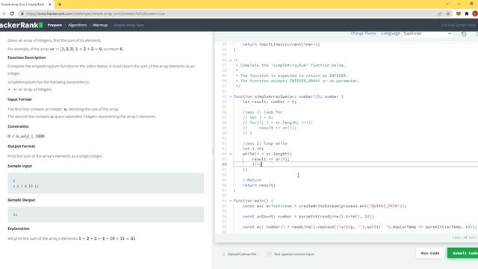Bookmark this page with the star icon
The height and width of the screenshot is (269, 478).
pos(448,13)
